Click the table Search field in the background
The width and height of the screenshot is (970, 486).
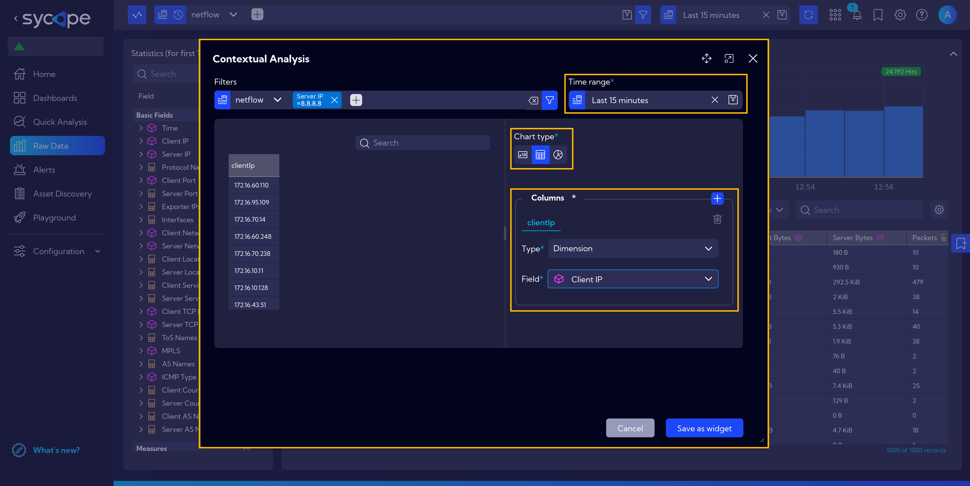tap(860, 210)
